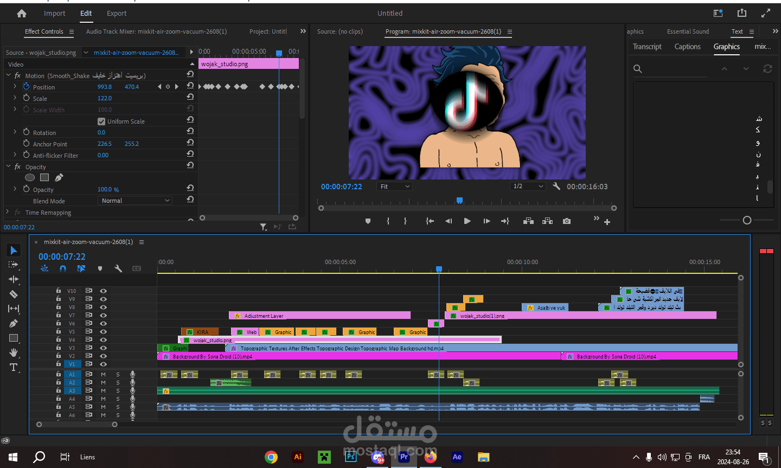Add or remove a Position keyframe
This screenshot has width=781, height=468.
(x=168, y=87)
